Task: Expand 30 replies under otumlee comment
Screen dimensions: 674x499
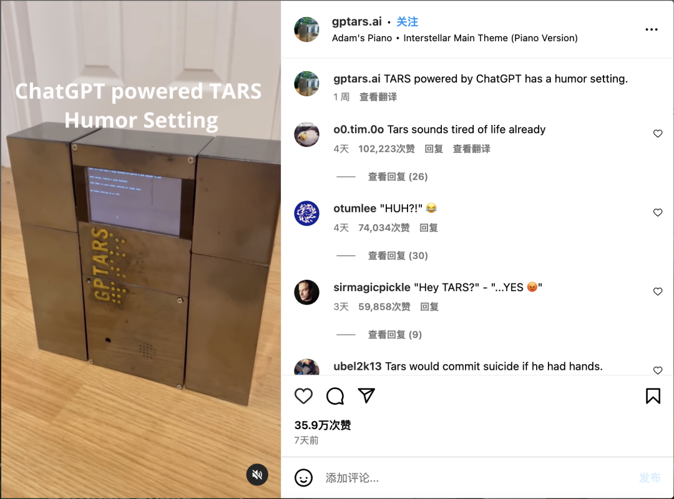Action: [x=398, y=255]
